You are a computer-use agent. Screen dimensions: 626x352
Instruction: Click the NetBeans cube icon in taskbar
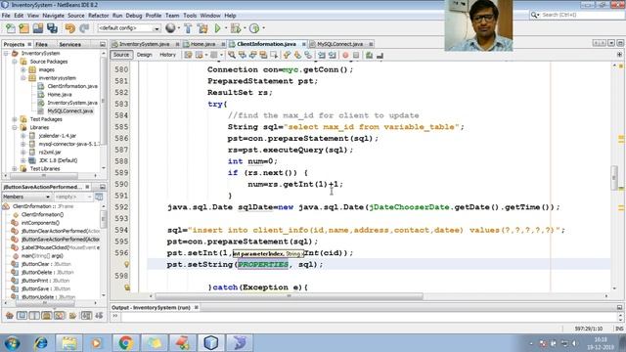pos(211,343)
